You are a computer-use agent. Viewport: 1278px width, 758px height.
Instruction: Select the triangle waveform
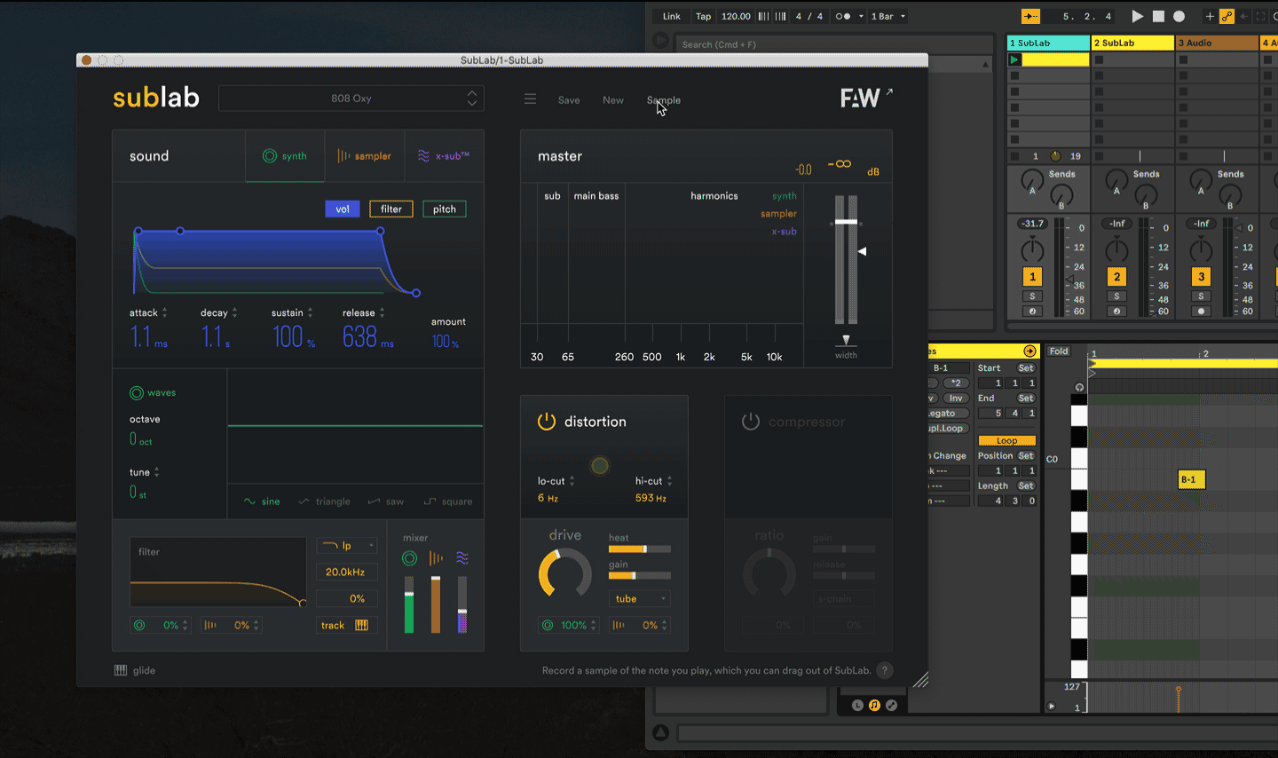click(324, 501)
